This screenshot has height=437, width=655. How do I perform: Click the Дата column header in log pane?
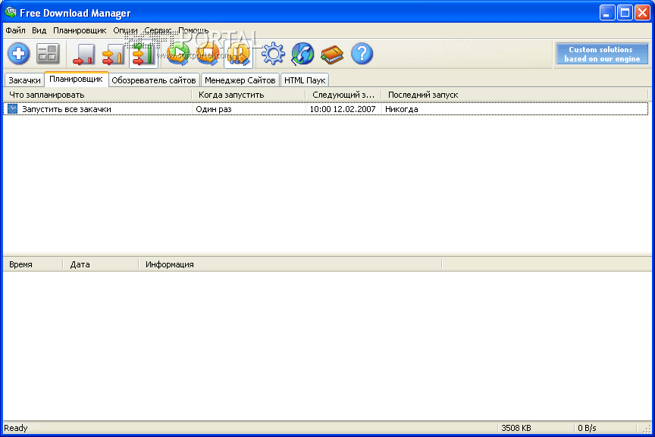click(x=101, y=264)
